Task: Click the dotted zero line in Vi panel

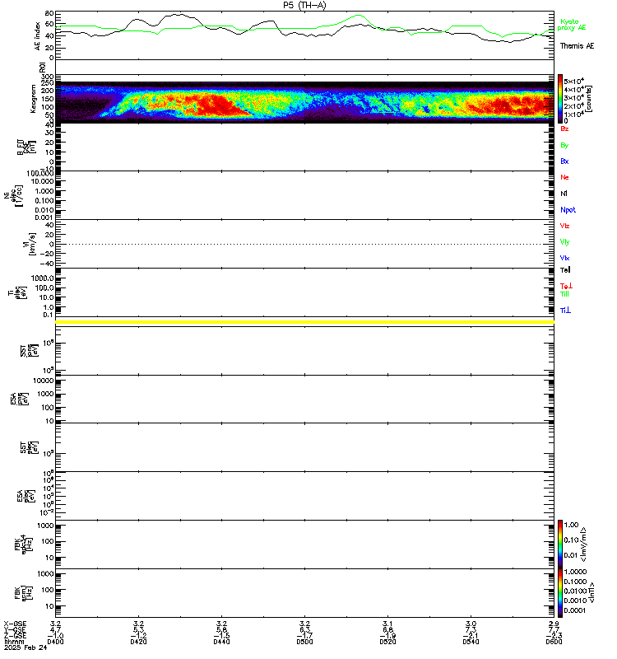Action: tap(304, 244)
